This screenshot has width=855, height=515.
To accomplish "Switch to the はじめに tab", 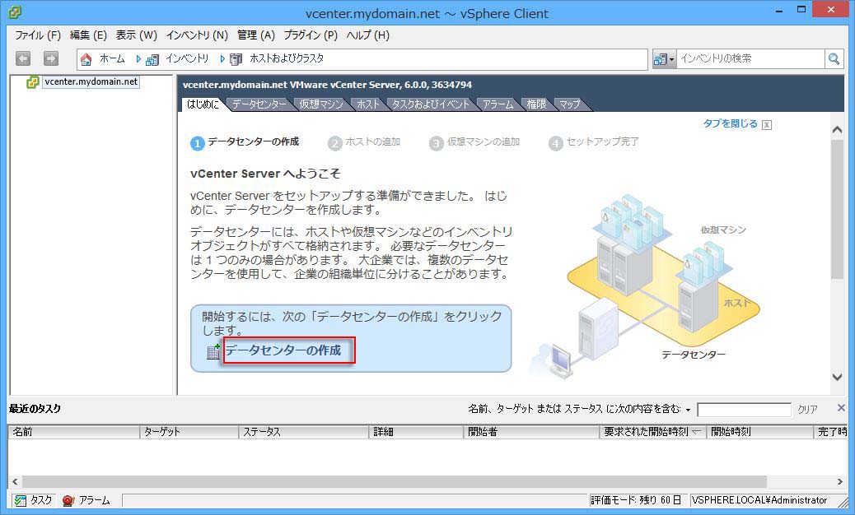I will (x=203, y=104).
